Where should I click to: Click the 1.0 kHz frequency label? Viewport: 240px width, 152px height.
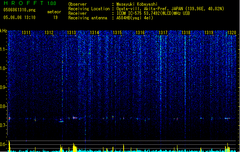(x=3, y=68)
